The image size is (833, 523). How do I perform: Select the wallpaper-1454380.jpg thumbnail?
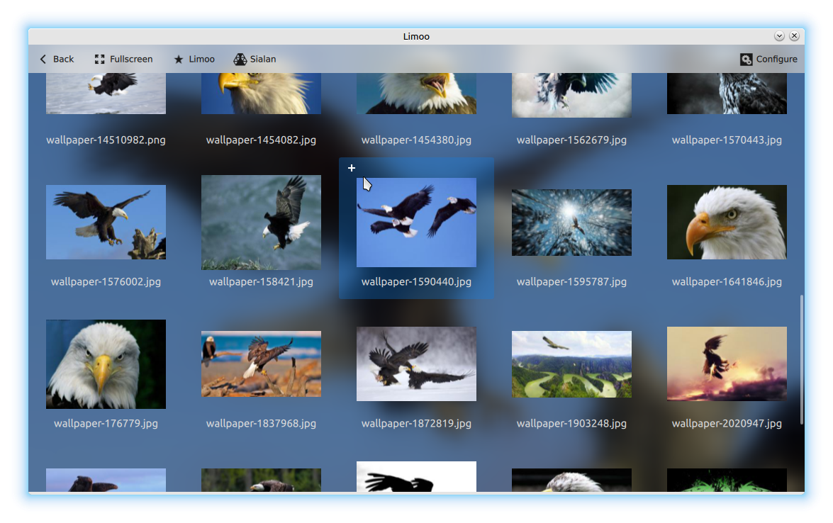(x=416, y=94)
